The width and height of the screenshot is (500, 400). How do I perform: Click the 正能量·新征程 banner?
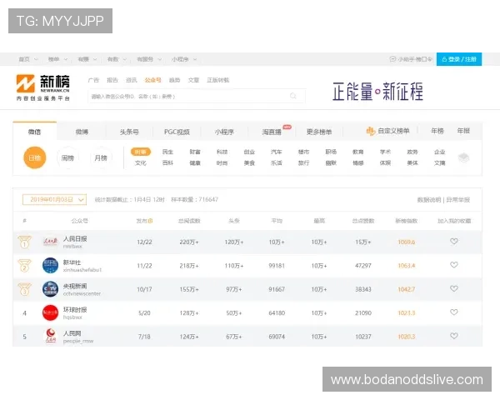(x=377, y=91)
